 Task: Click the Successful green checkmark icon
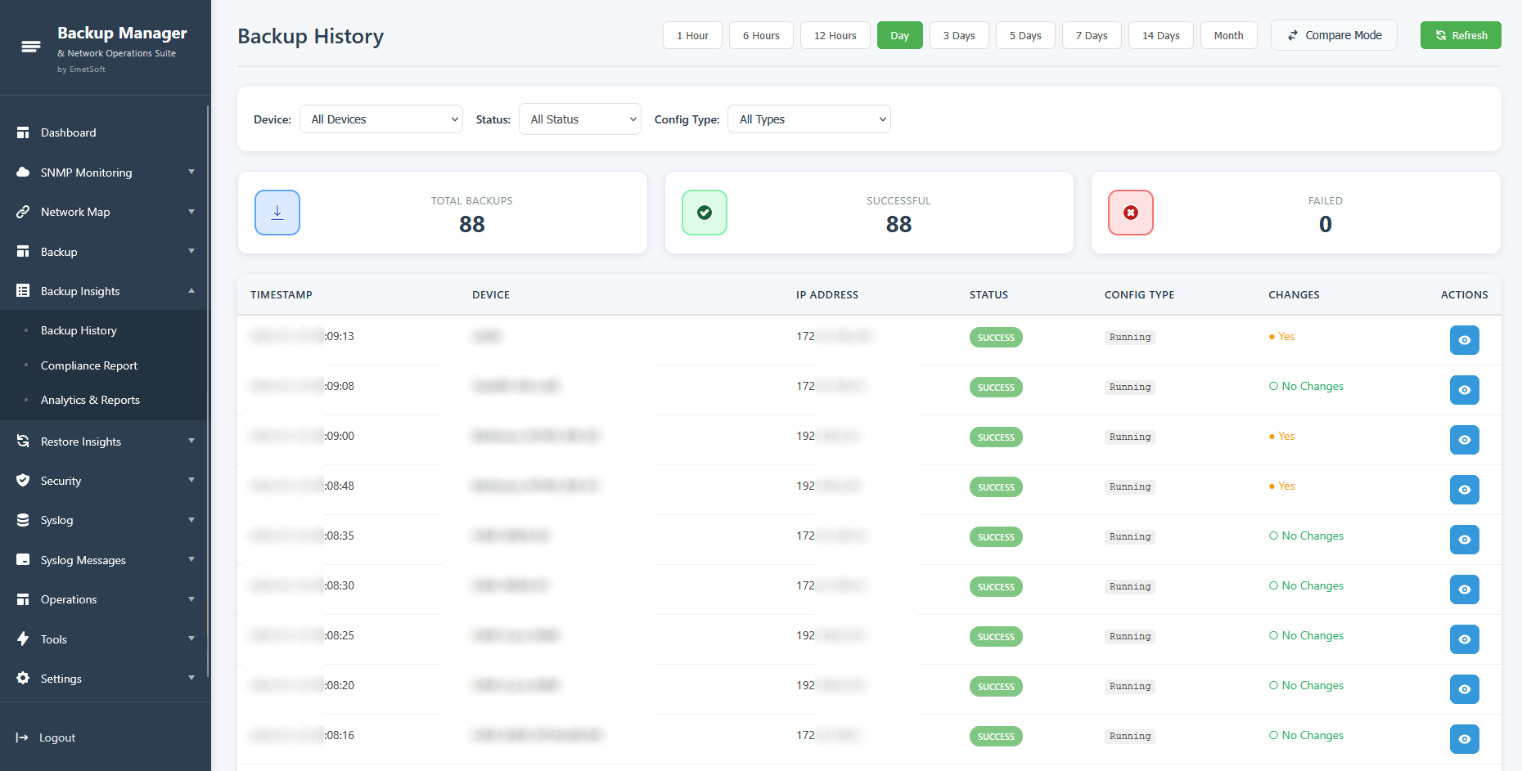click(x=705, y=213)
